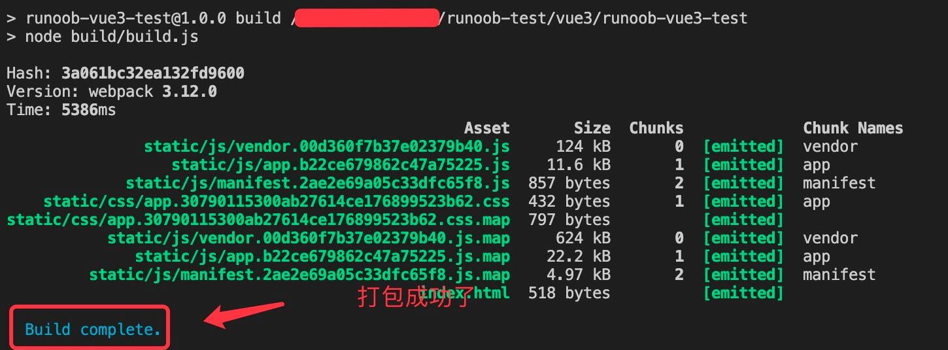Screen dimensions: 948x350
Task: Click the Chunk Names column header
Action: point(853,128)
